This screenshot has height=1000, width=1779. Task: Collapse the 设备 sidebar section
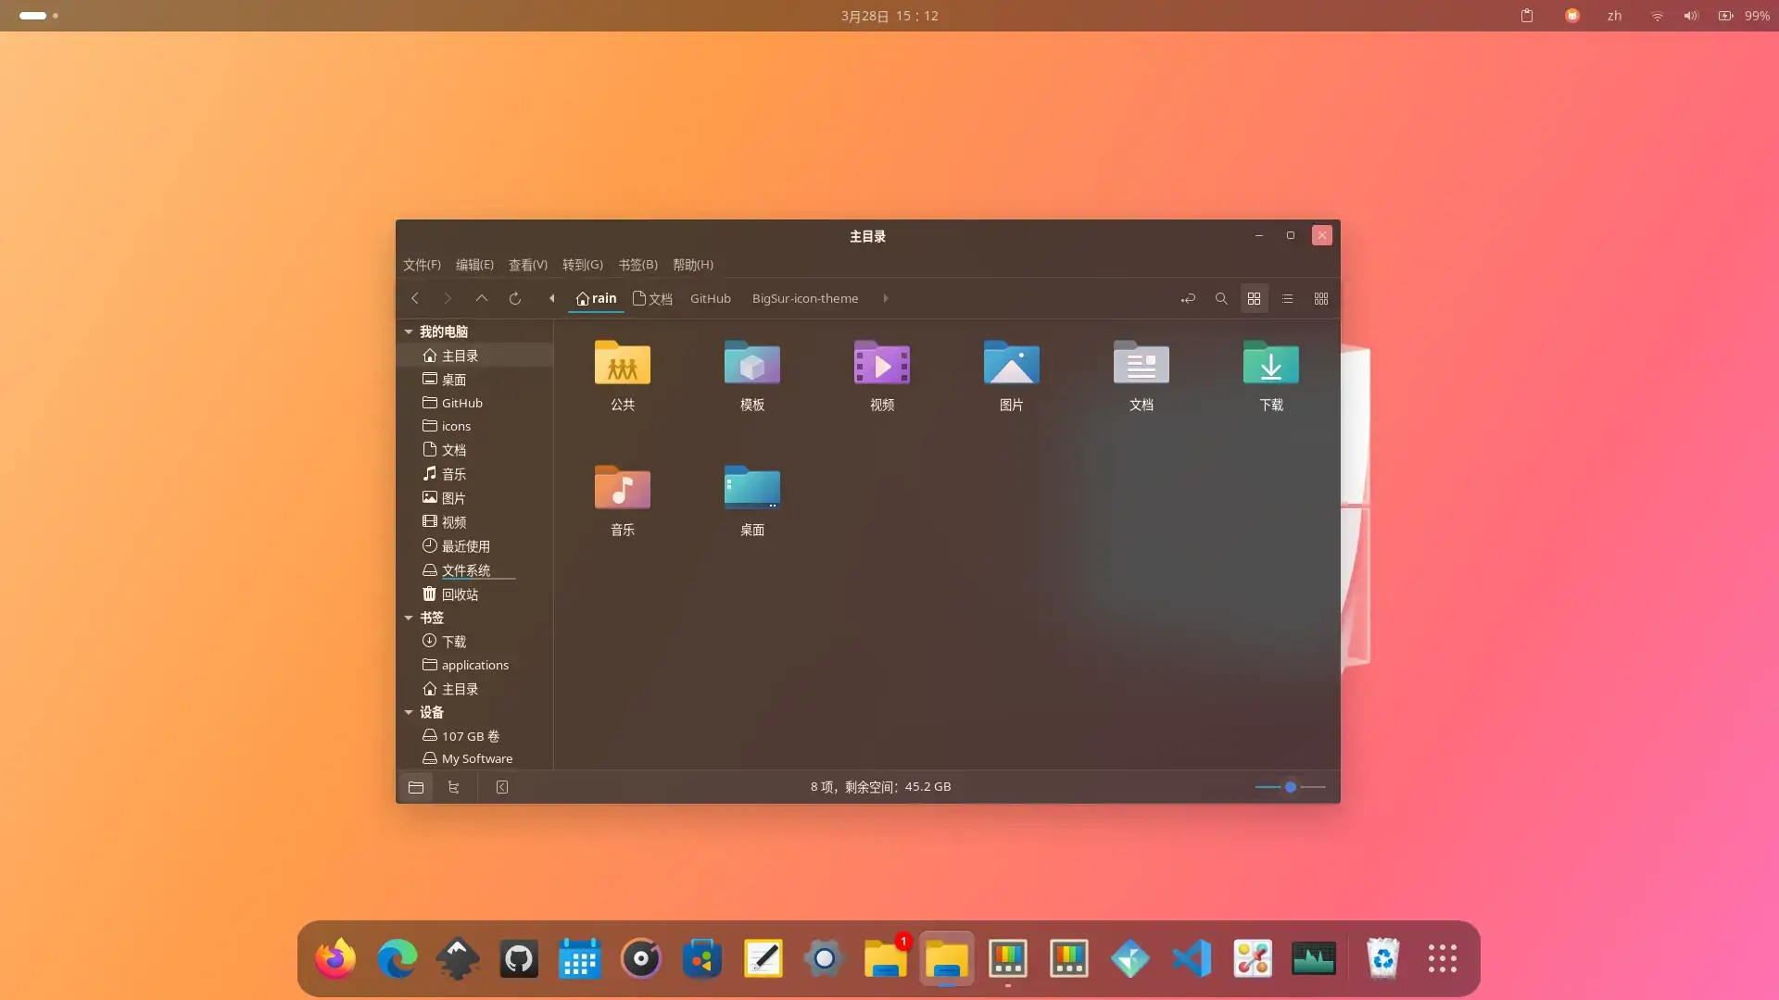(408, 712)
